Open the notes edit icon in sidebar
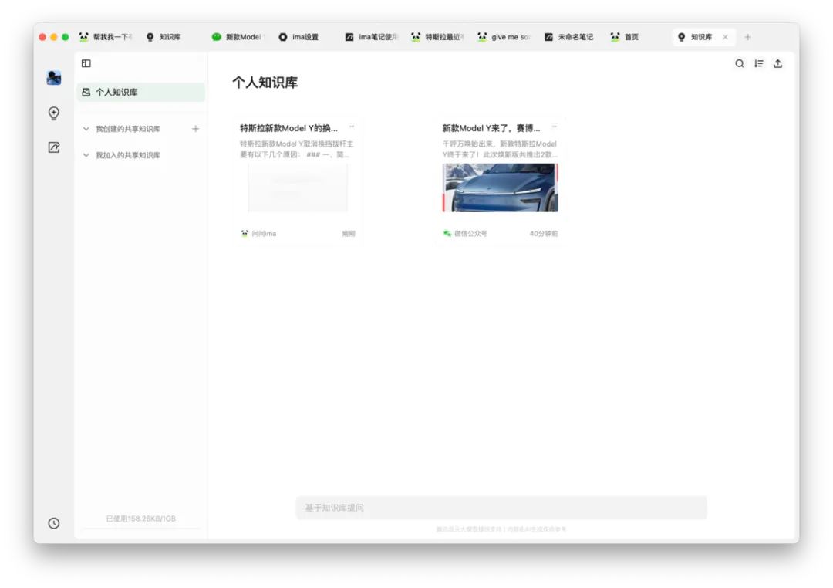This screenshot has height=588, width=833. 54,147
